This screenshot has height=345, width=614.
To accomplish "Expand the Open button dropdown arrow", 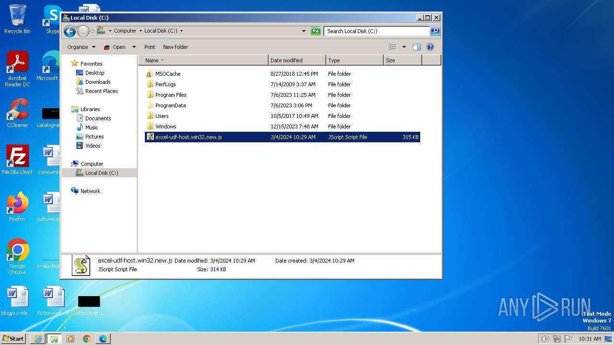I will pos(134,47).
